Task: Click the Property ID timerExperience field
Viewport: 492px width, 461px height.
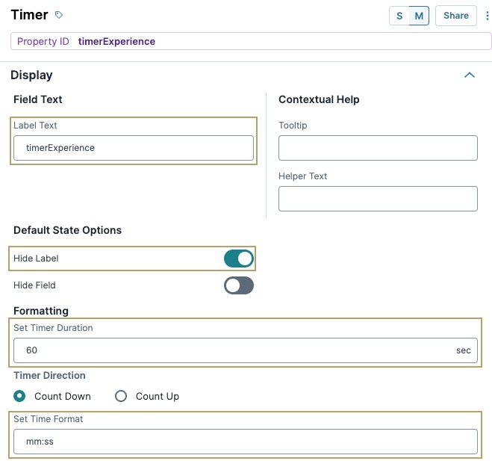Action: pos(251,41)
